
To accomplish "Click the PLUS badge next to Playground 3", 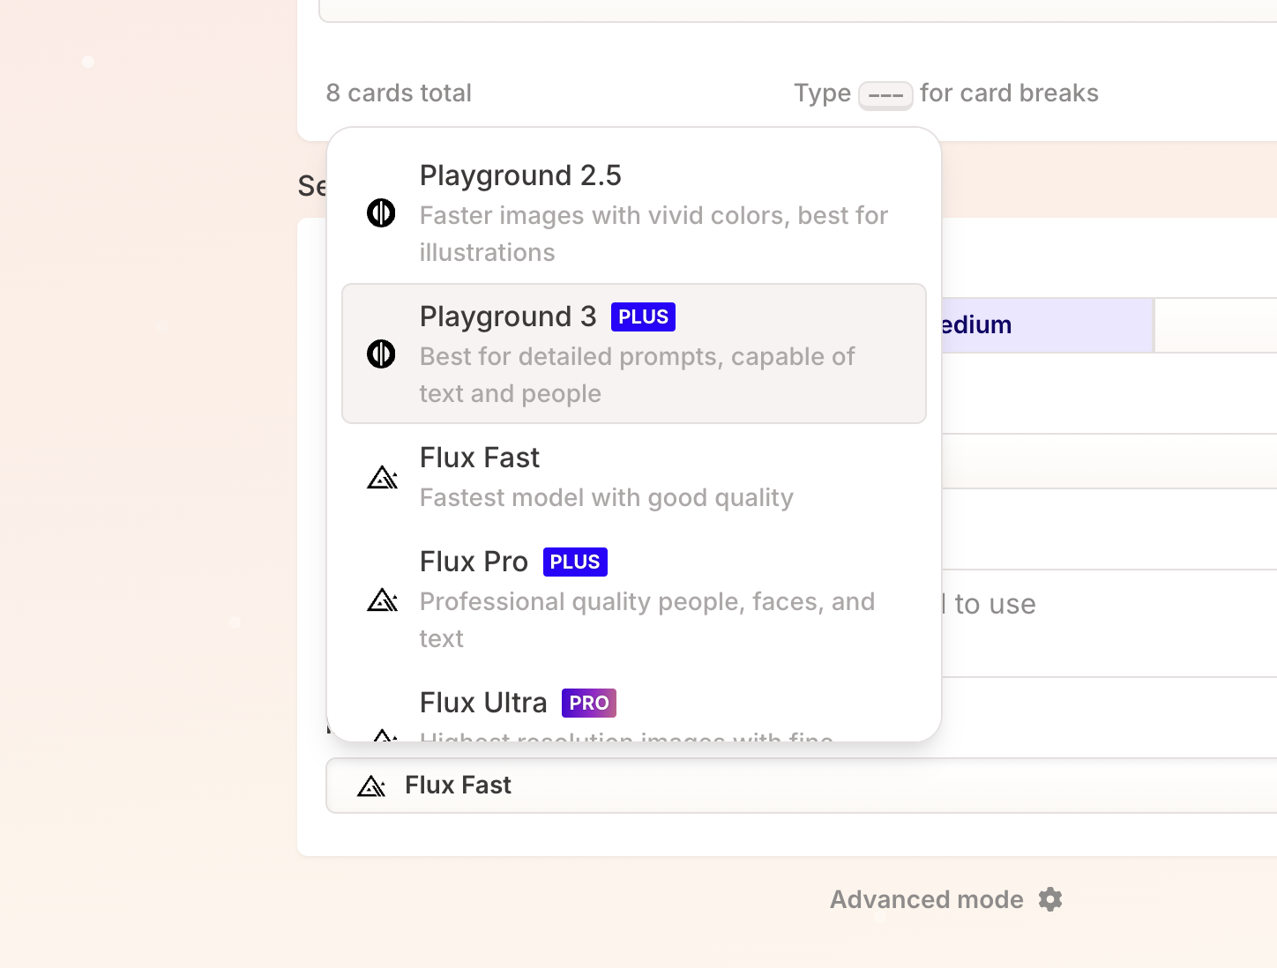I will click(x=643, y=317).
